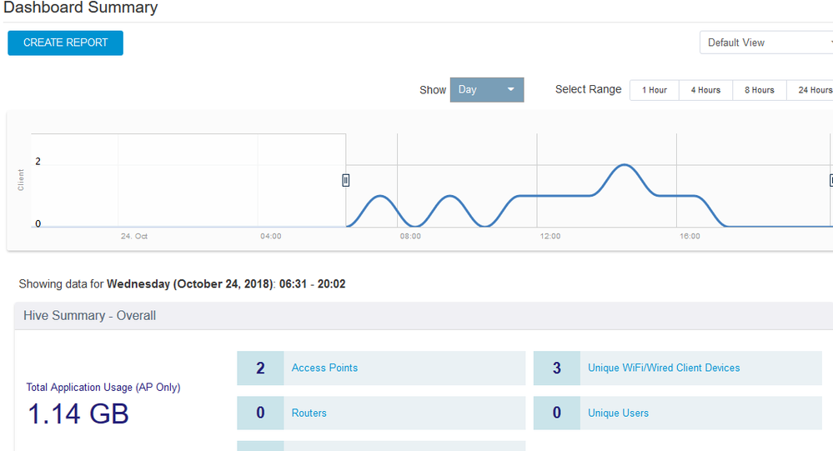The height and width of the screenshot is (451, 833).
Task: Click the Routers count tile showing 0
Action: (x=260, y=413)
